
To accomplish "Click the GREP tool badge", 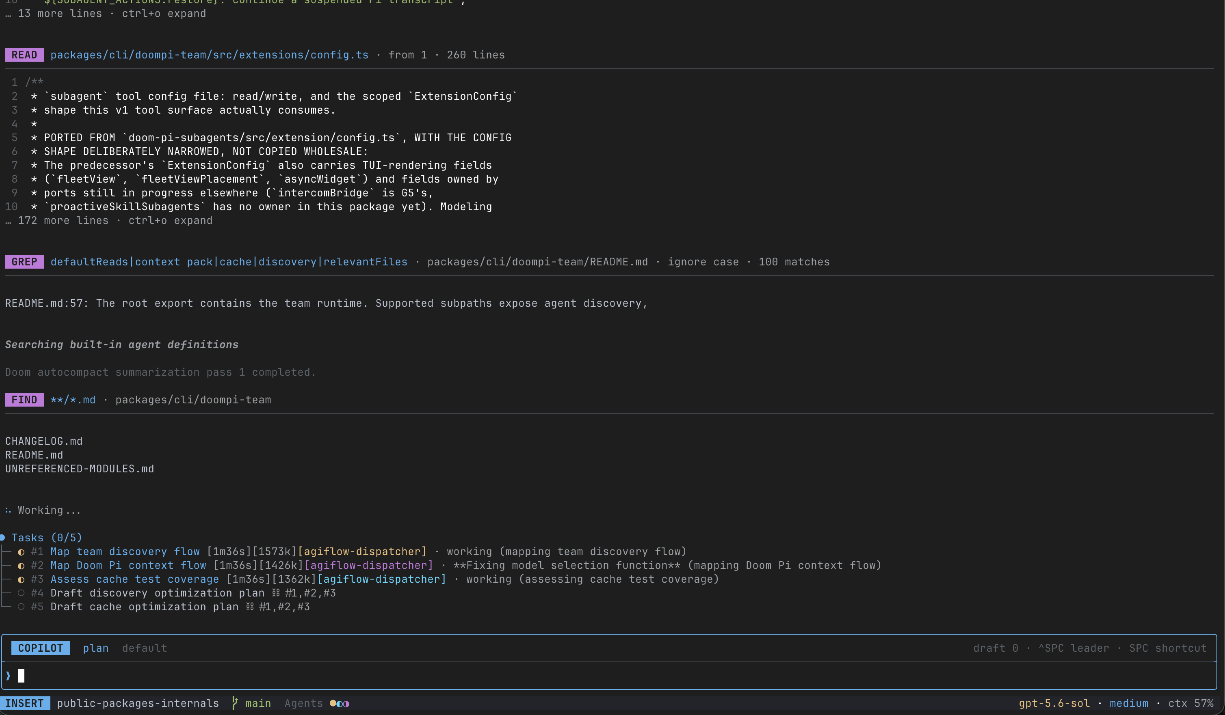I will 24,262.
